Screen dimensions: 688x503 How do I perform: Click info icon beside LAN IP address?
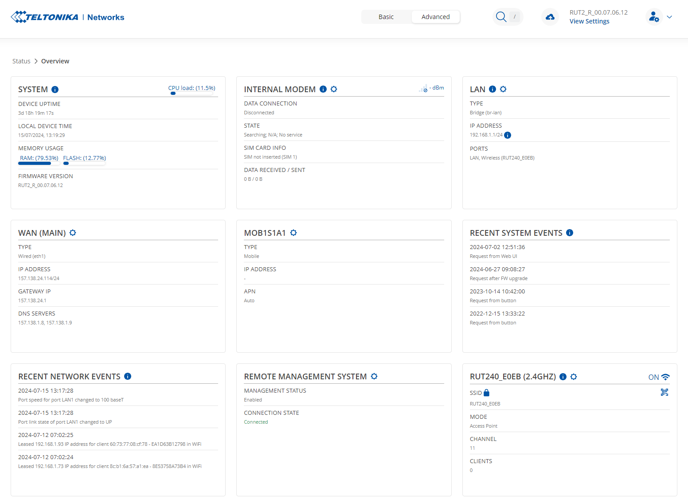[508, 135]
